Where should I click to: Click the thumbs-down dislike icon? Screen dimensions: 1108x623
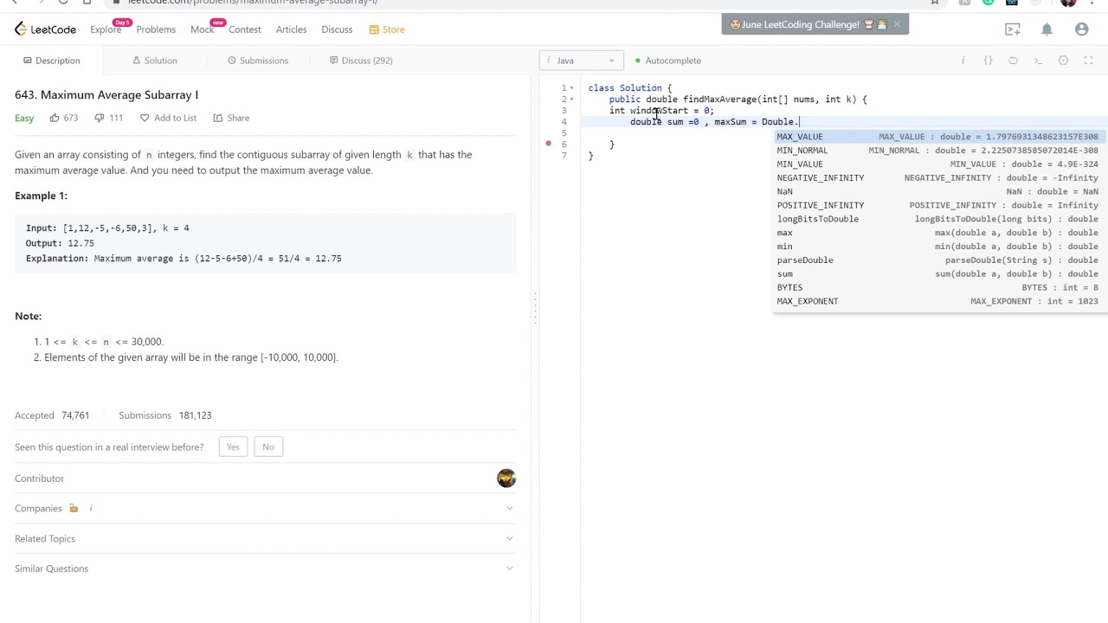coord(100,118)
